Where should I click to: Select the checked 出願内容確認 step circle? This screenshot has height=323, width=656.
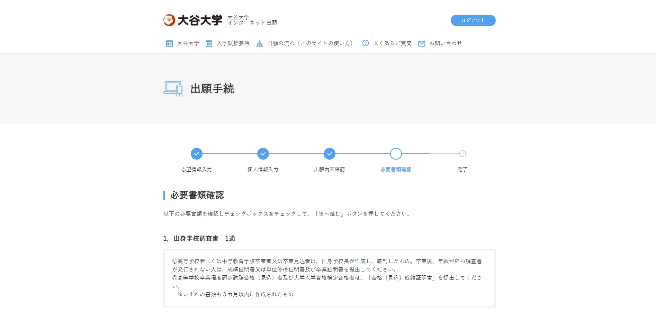pos(330,154)
